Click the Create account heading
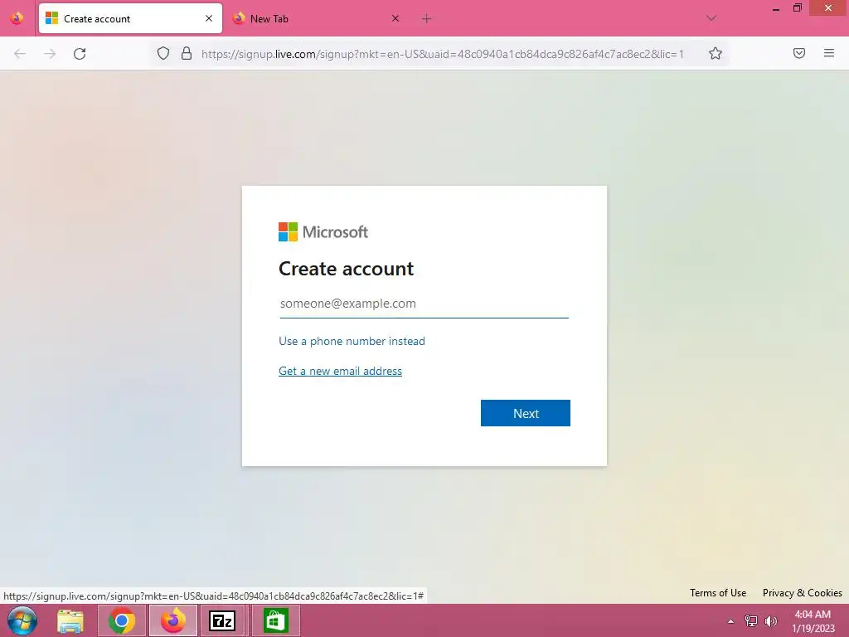This screenshot has width=849, height=637. tap(346, 269)
